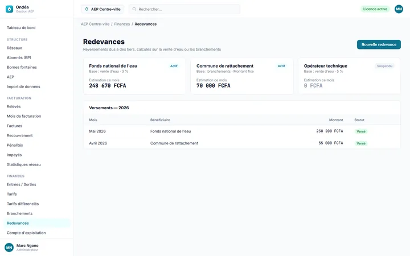
Task: Open Recouvrement page
Action: 19,135
